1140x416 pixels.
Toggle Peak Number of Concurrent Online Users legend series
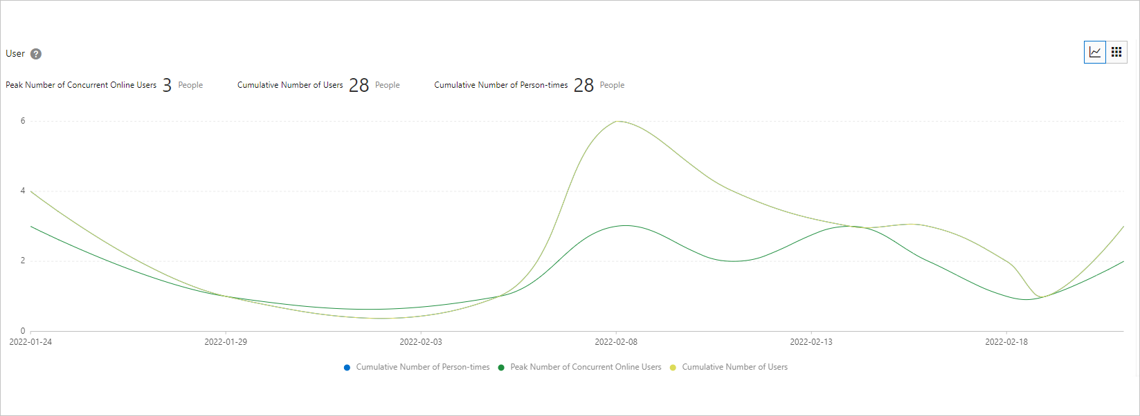pyautogui.click(x=579, y=367)
